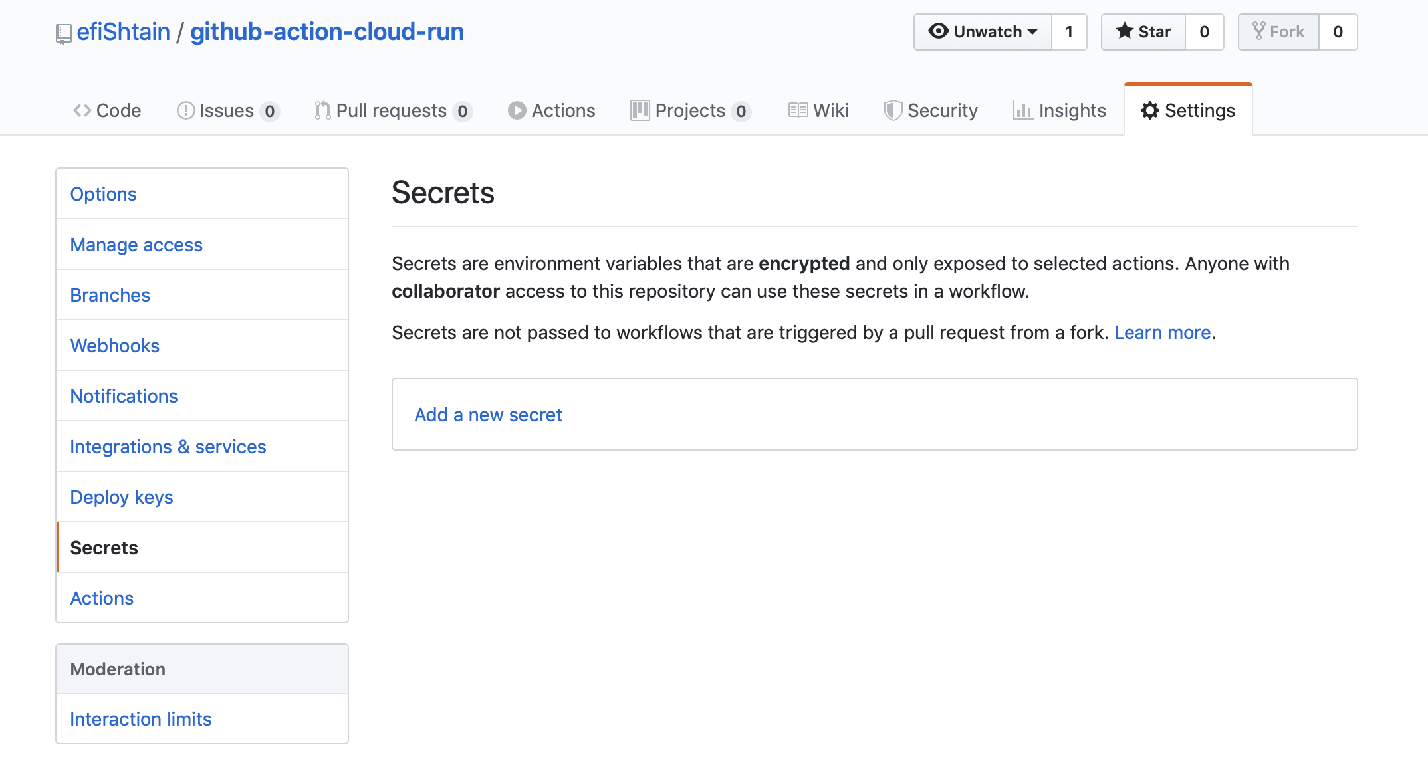Image resolution: width=1428 pixels, height=763 pixels.
Task: Open Notifications settings
Action: click(x=202, y=396)
